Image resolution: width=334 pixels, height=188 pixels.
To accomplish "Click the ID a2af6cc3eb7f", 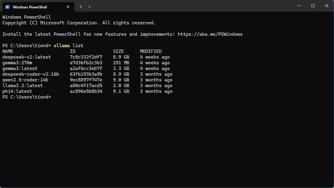I will pyautogui.click(x=86, y=68).
